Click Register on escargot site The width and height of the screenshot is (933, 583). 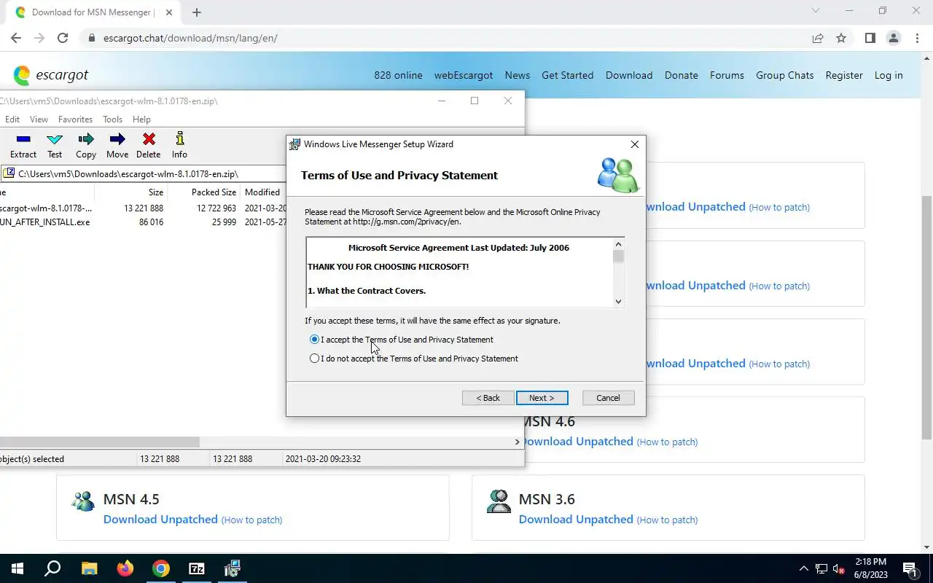[844, 75]
